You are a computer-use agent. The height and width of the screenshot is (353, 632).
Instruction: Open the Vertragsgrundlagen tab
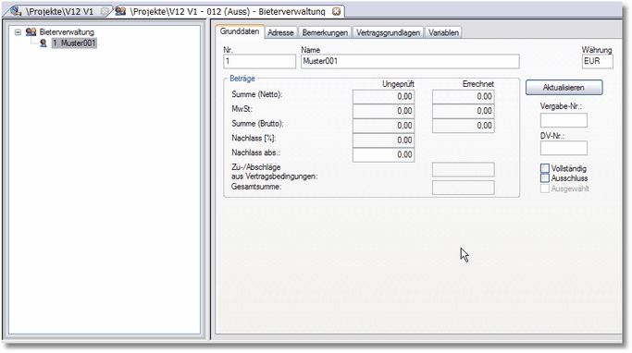click(388, 32)
